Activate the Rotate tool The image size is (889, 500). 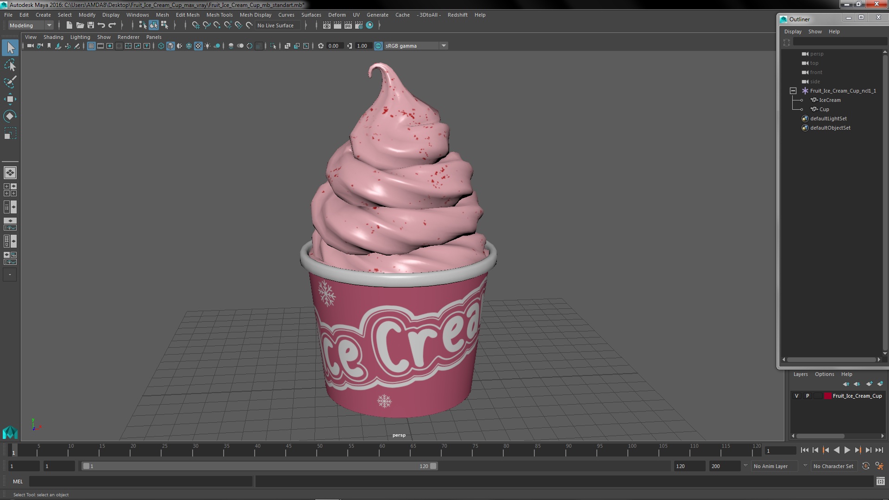pyautogui.click(x=10, y=116)
